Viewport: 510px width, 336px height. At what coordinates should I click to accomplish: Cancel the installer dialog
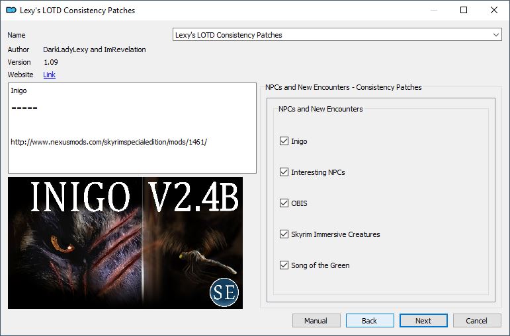click(x=477, y=321)
